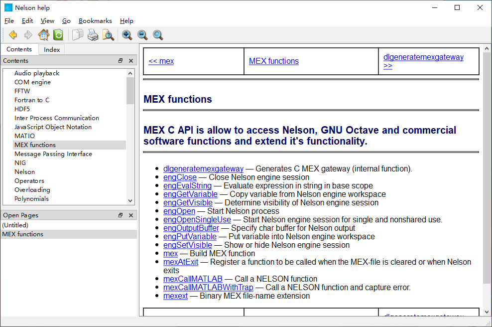Follow the '<< mex' previous link

pyautogui.click(x=161, y=61)
